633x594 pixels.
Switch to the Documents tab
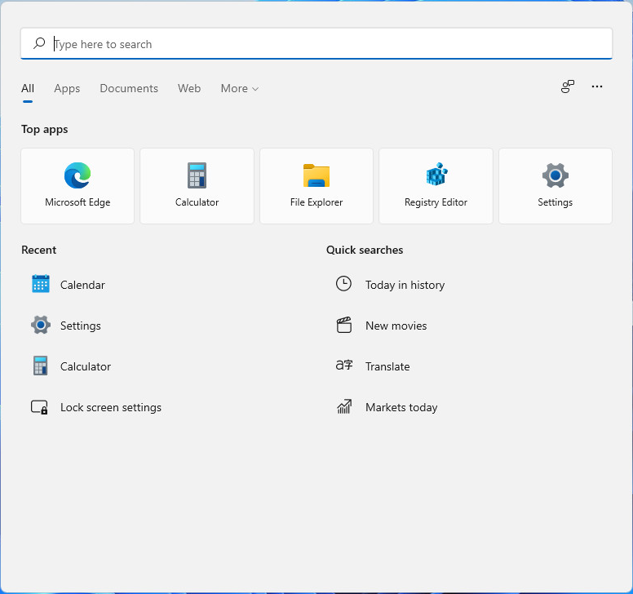(x=129, y=88)
